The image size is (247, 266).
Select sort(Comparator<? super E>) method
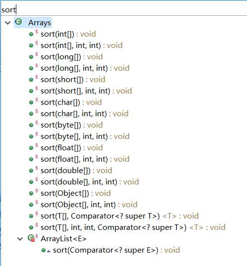point(116,250)
